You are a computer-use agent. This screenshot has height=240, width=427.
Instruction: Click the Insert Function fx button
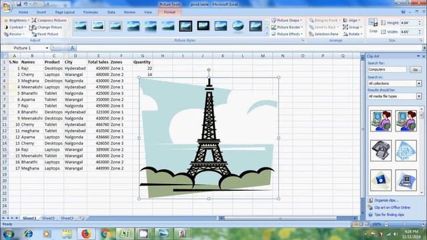[x=73, y=48]
